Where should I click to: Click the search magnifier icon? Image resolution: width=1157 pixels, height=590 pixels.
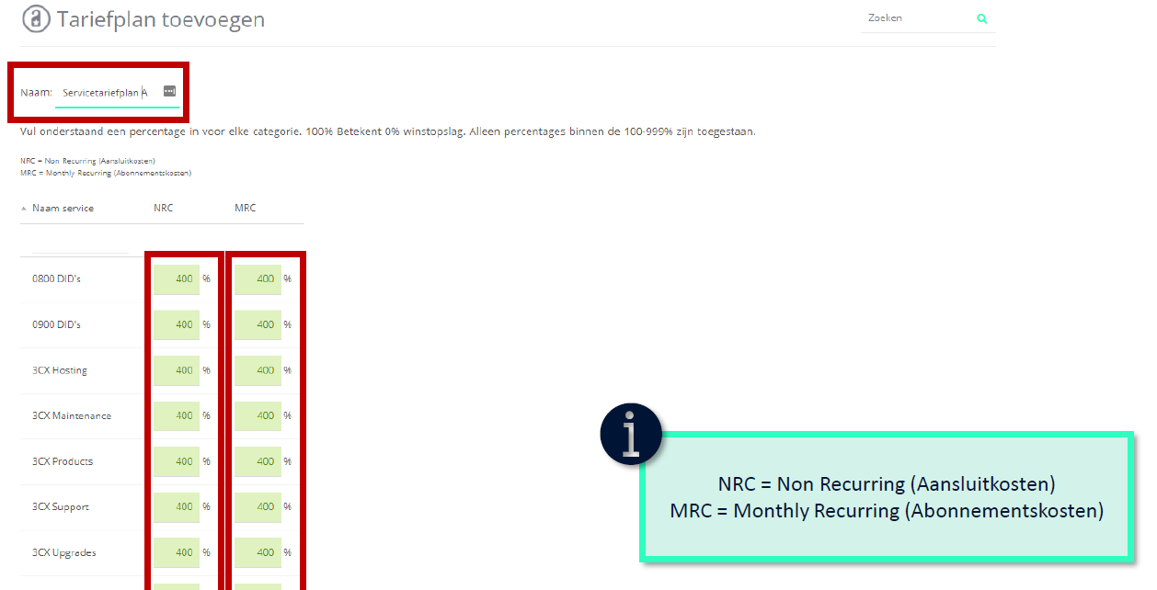pyautogui.click(x=982, y=18)
